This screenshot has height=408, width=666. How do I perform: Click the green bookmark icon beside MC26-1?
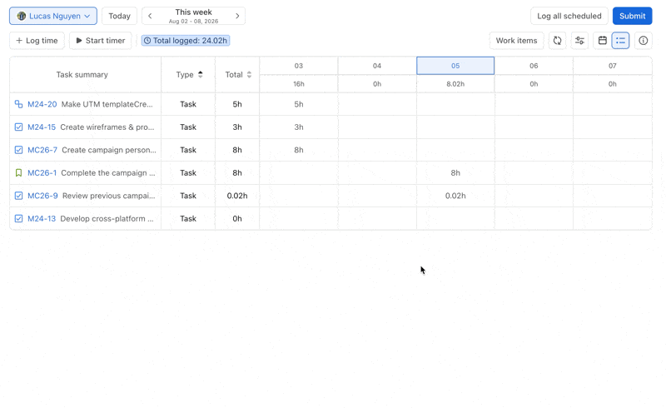pyautogui.click(x=18, y=173)
